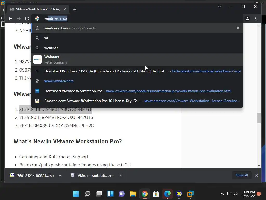Image resolution: width=266 pixels, height=200 pixels.
Task: Choose the 'wi' search suggestion
Action: 137,38
